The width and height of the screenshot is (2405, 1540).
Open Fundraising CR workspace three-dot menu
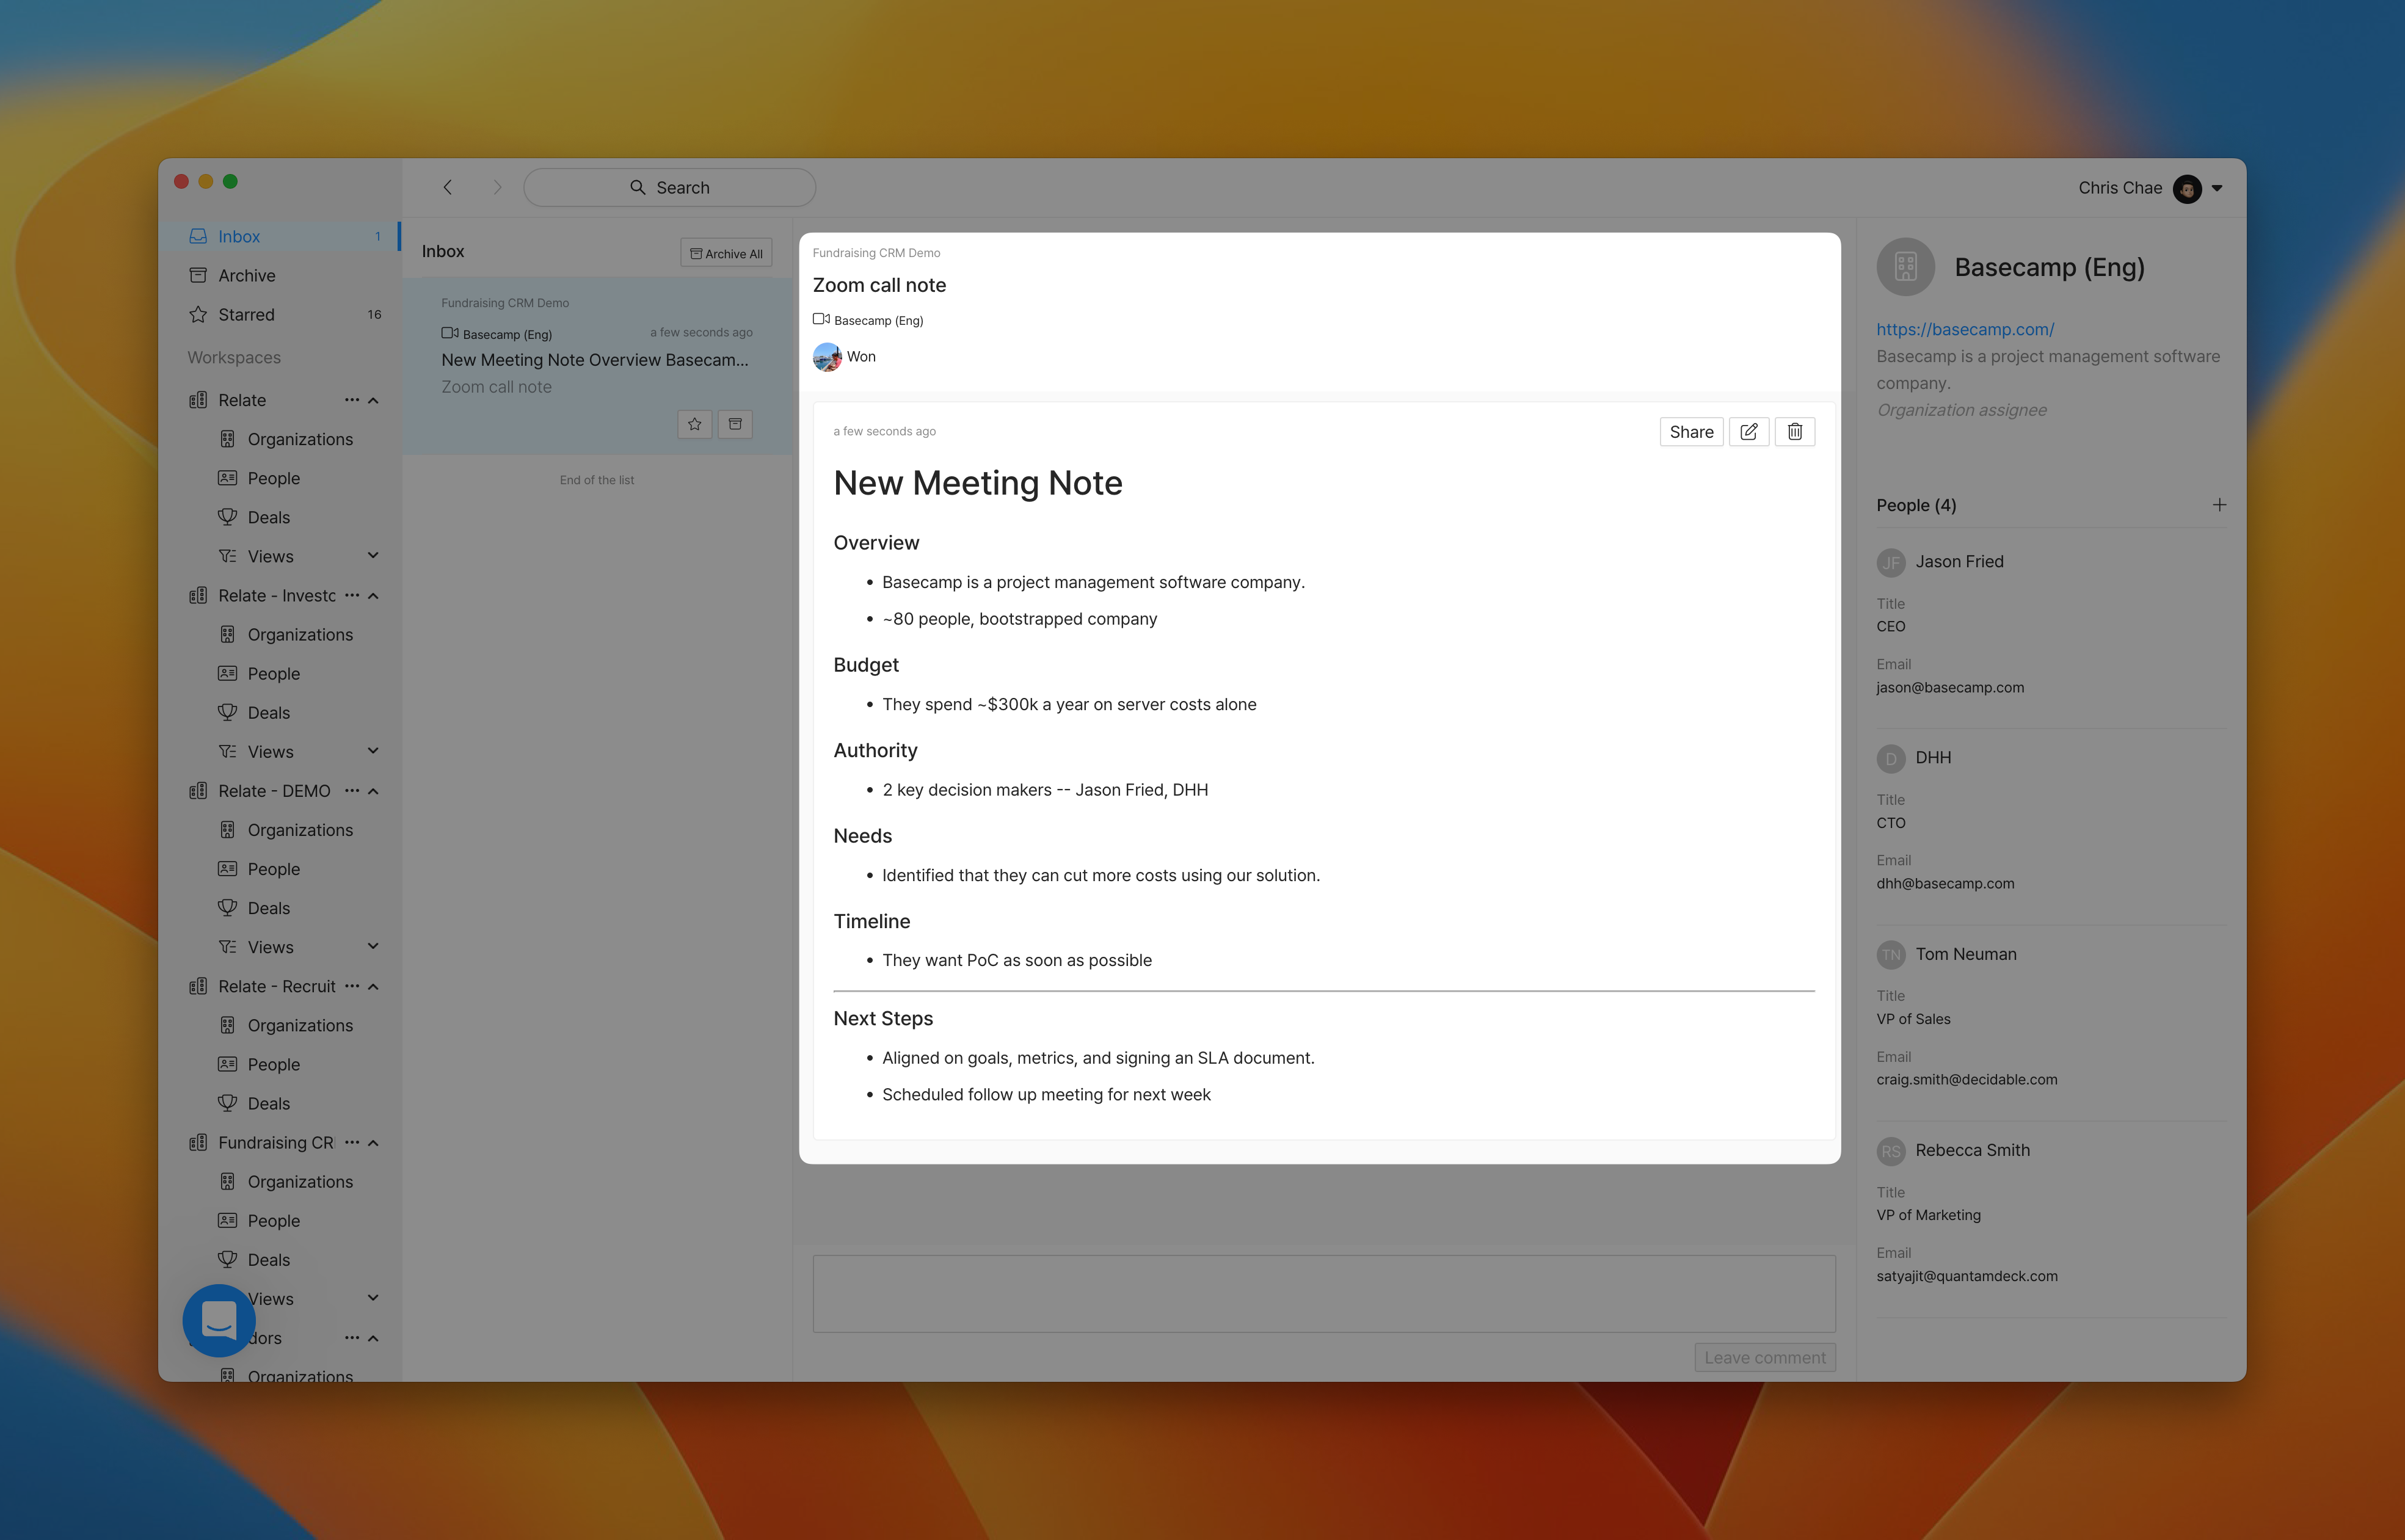point(352,1142)
